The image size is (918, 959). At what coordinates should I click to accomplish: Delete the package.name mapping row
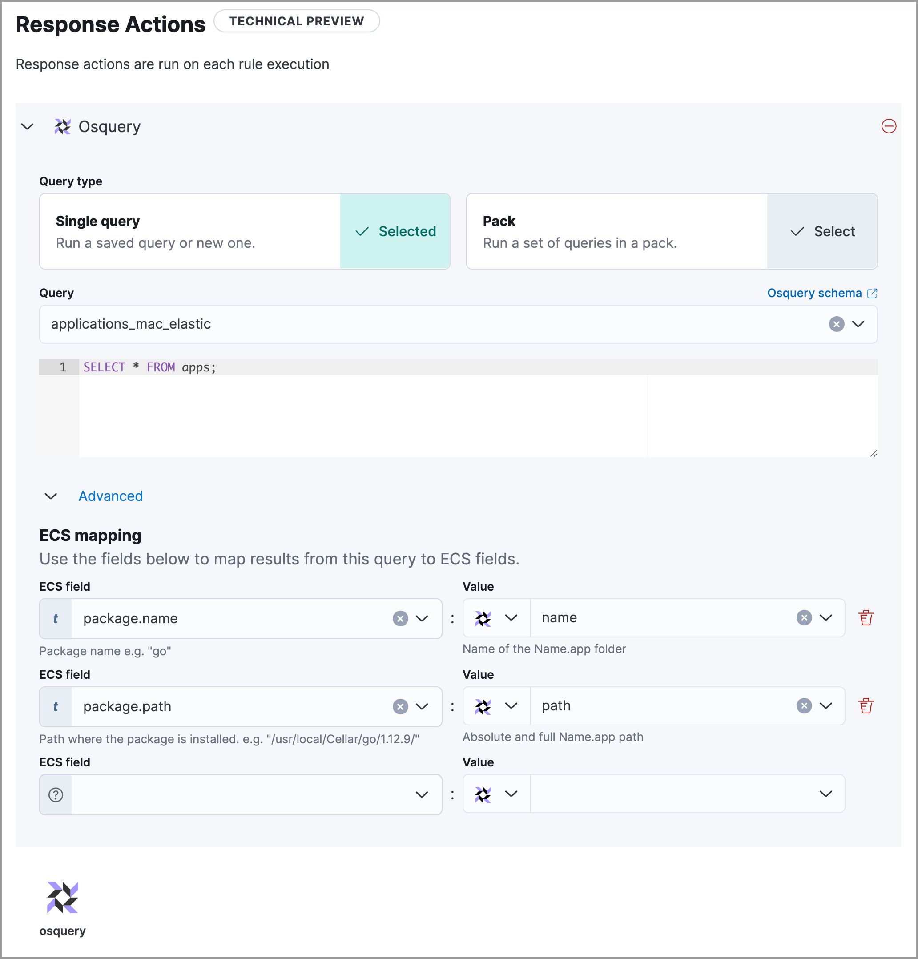point(866,617)
